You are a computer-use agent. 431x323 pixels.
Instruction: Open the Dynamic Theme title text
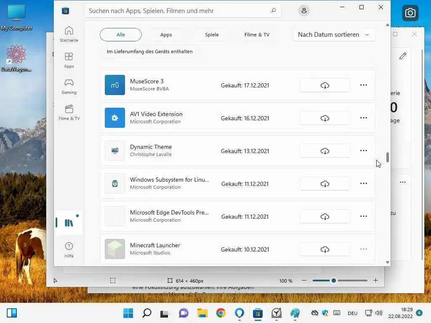pos(151,147)
